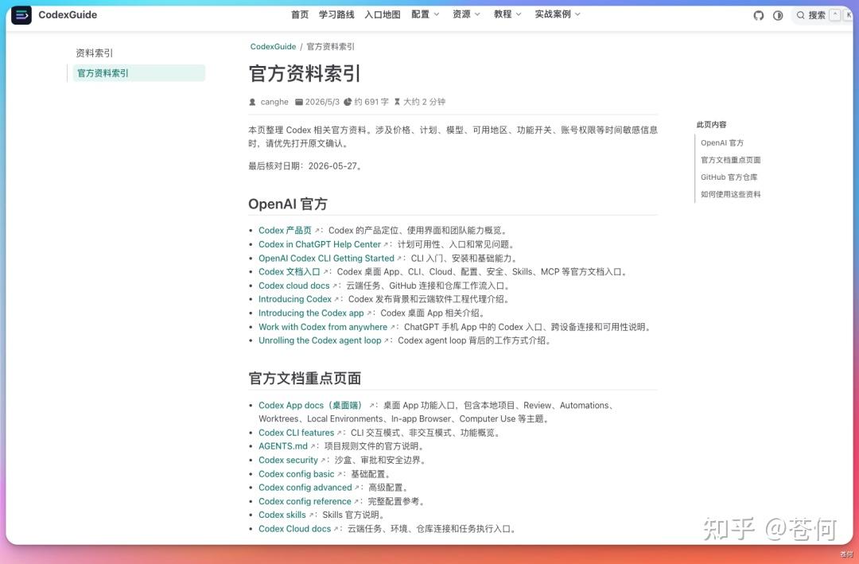Go to 首页 in navigation bar

[x=300, y=14]
